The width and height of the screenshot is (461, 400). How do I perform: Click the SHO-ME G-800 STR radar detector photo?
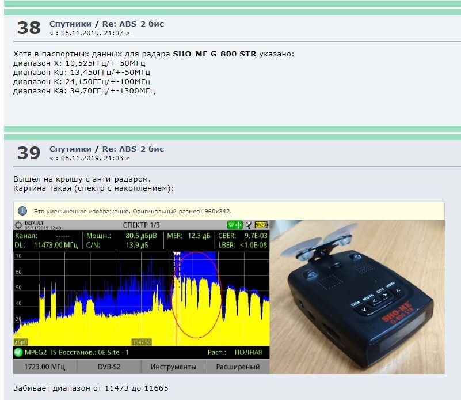tap(357, 297)
